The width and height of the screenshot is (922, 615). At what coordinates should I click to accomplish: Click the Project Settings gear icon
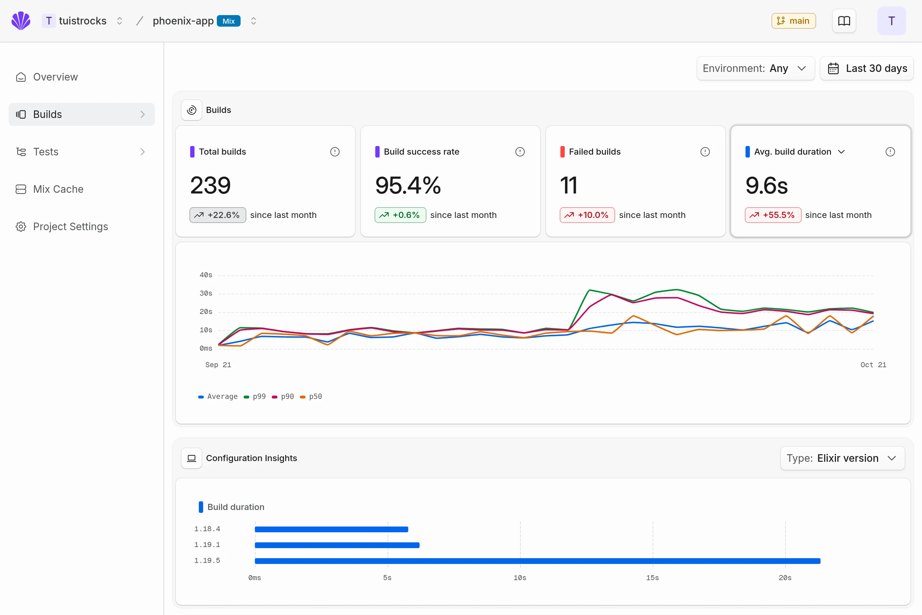pos(21,226)
